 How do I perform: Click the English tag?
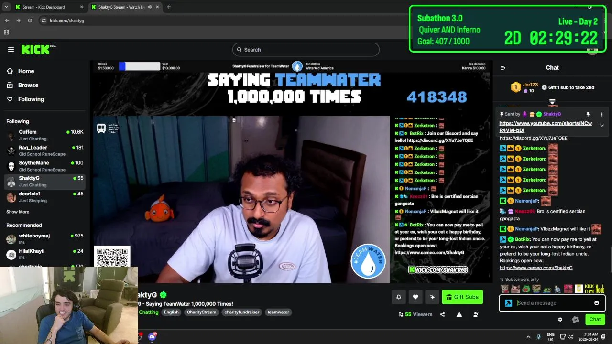[x=171, y=312]
